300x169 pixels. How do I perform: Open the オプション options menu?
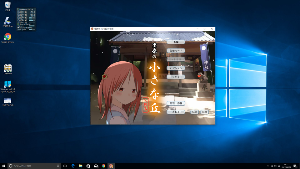point(176,68)
